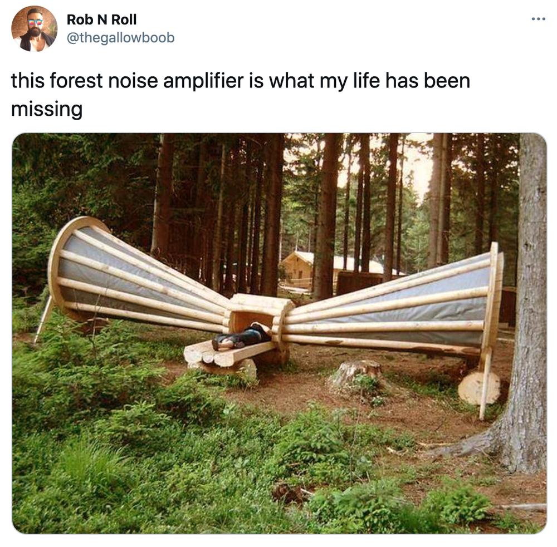
Task: Click the bright sky gap between trees
Action: coord(419,167)
